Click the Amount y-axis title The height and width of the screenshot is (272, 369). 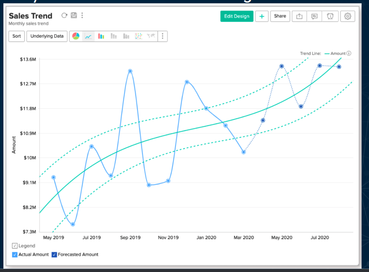tap(14, 145)
